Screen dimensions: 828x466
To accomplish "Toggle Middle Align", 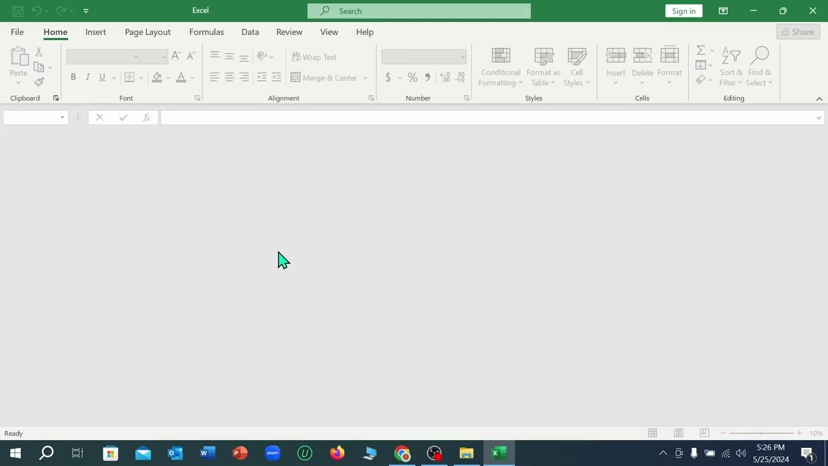I will [229, 57].
